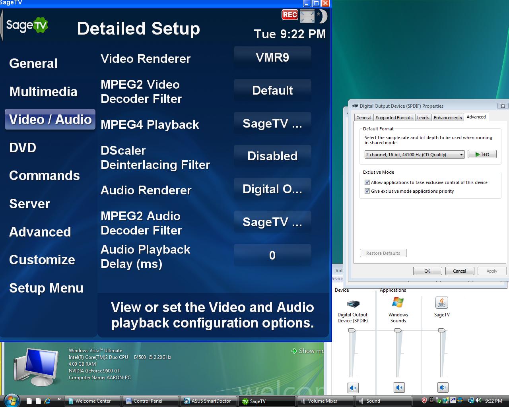The image size is (509, 407).
Task: Click the Test button for default format
Action: (x=482, y=154)
